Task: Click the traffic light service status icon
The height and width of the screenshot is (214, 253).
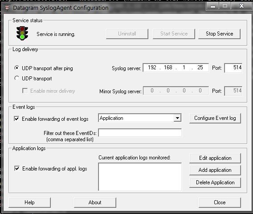Action: tap(22, 33)
